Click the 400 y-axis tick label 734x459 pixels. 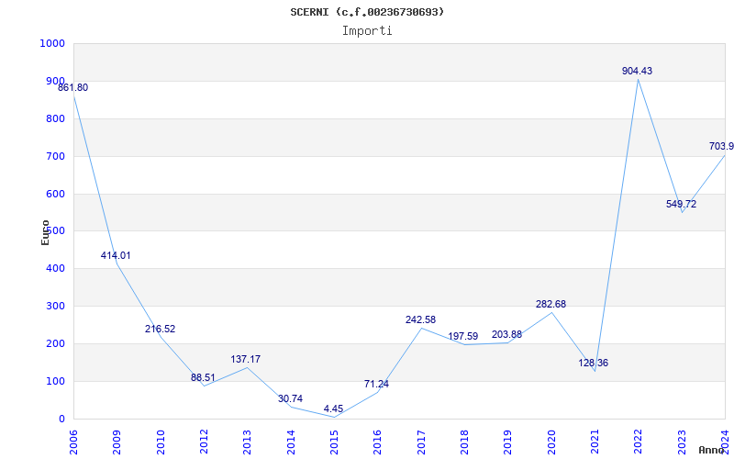[55, 269]
